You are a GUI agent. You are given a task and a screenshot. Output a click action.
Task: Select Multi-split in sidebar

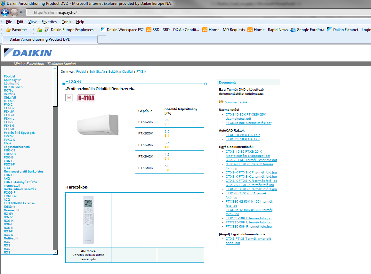pos(11,238)
